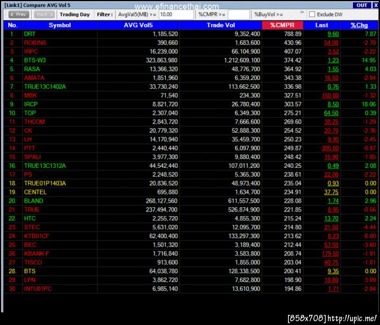
Task: Select the INTU01PC symbol
Action: pos(38,289)
